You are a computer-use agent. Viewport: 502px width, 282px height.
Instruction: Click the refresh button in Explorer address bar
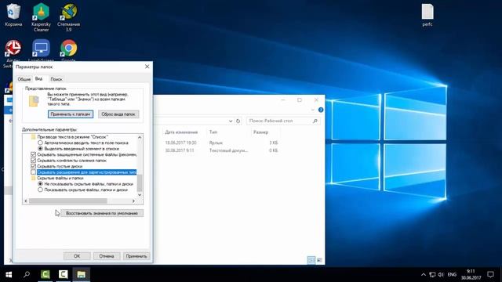click(238, 121)
